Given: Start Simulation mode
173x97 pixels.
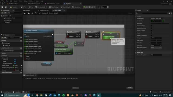Looking at the screenshot, I should pos(76,7).
